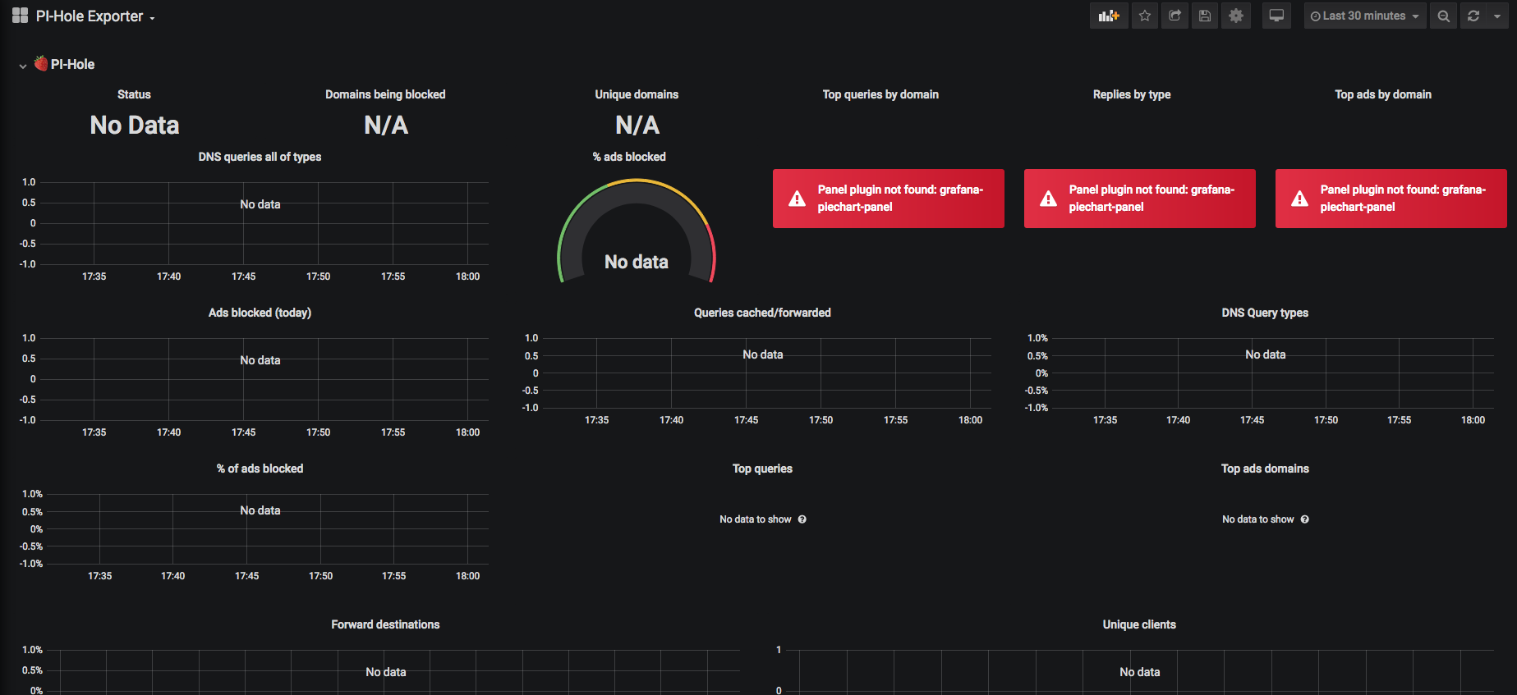Screen dimensions: 1517x695
Task: Zoom out the time range
Action: click(x=1443, y=16)
